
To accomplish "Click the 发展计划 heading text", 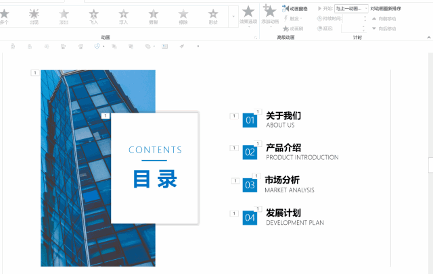I will [x=283, y=213].
